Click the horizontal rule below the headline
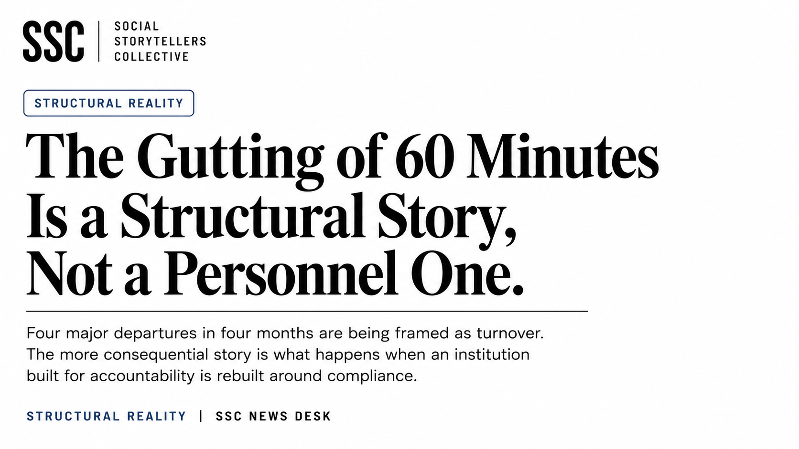This screenshot has width=799, height=449. (307, 311)
